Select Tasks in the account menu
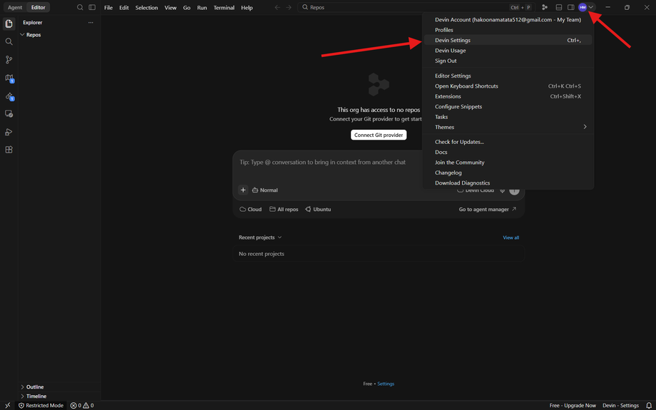 pos(508,117)
